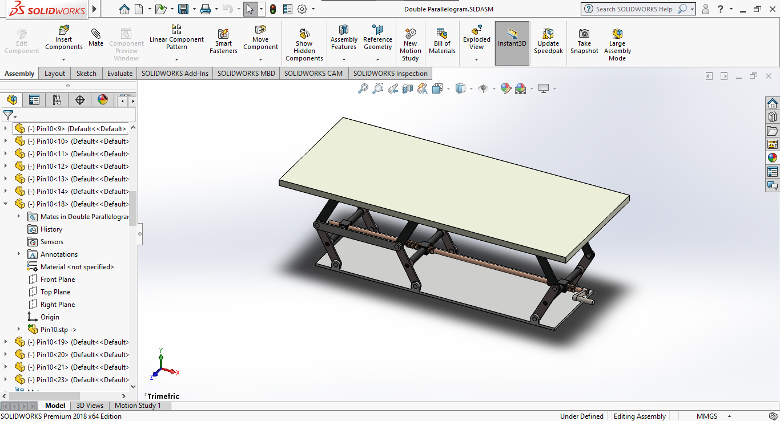Click the Update Speedpak icon
780x421 pixels.
[x=548, y=42]
